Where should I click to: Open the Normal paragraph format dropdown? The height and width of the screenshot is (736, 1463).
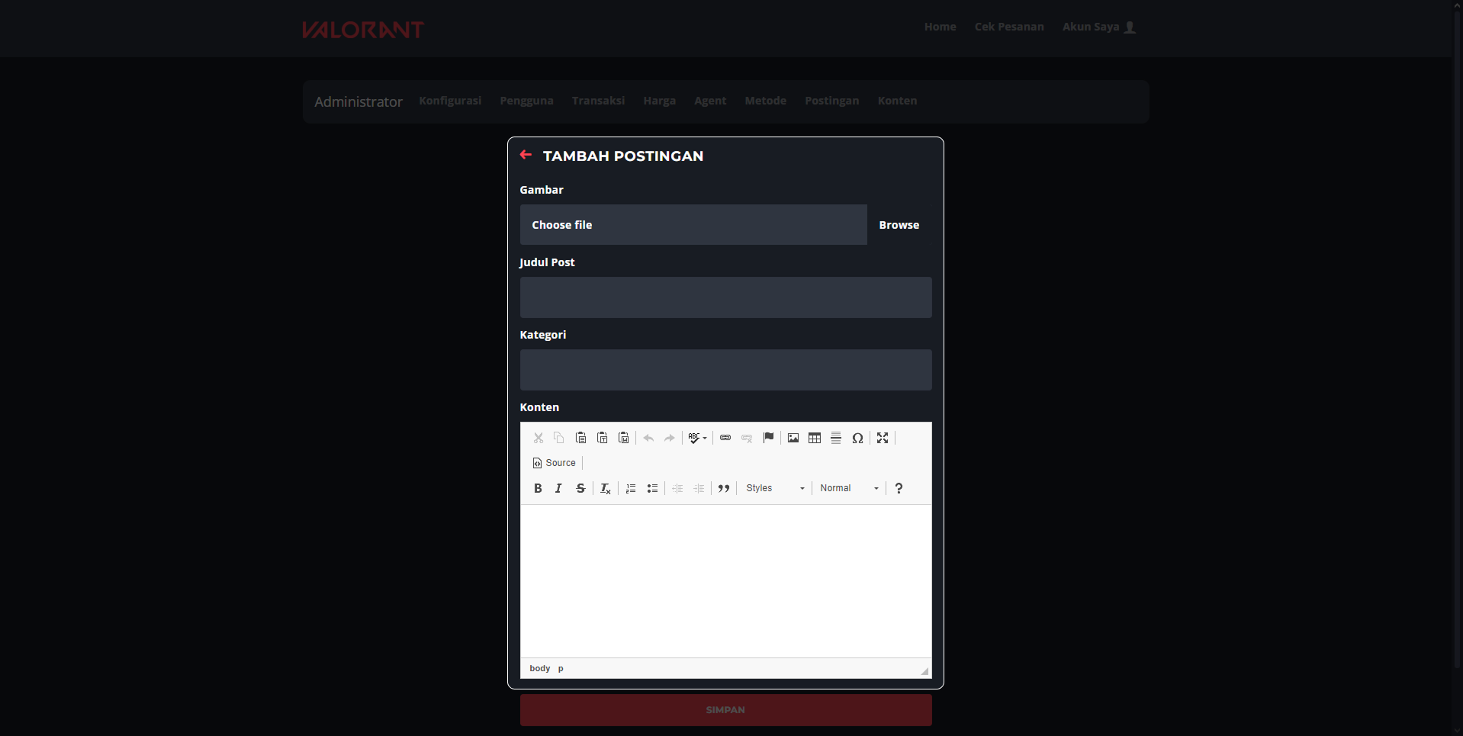[850, 488]
